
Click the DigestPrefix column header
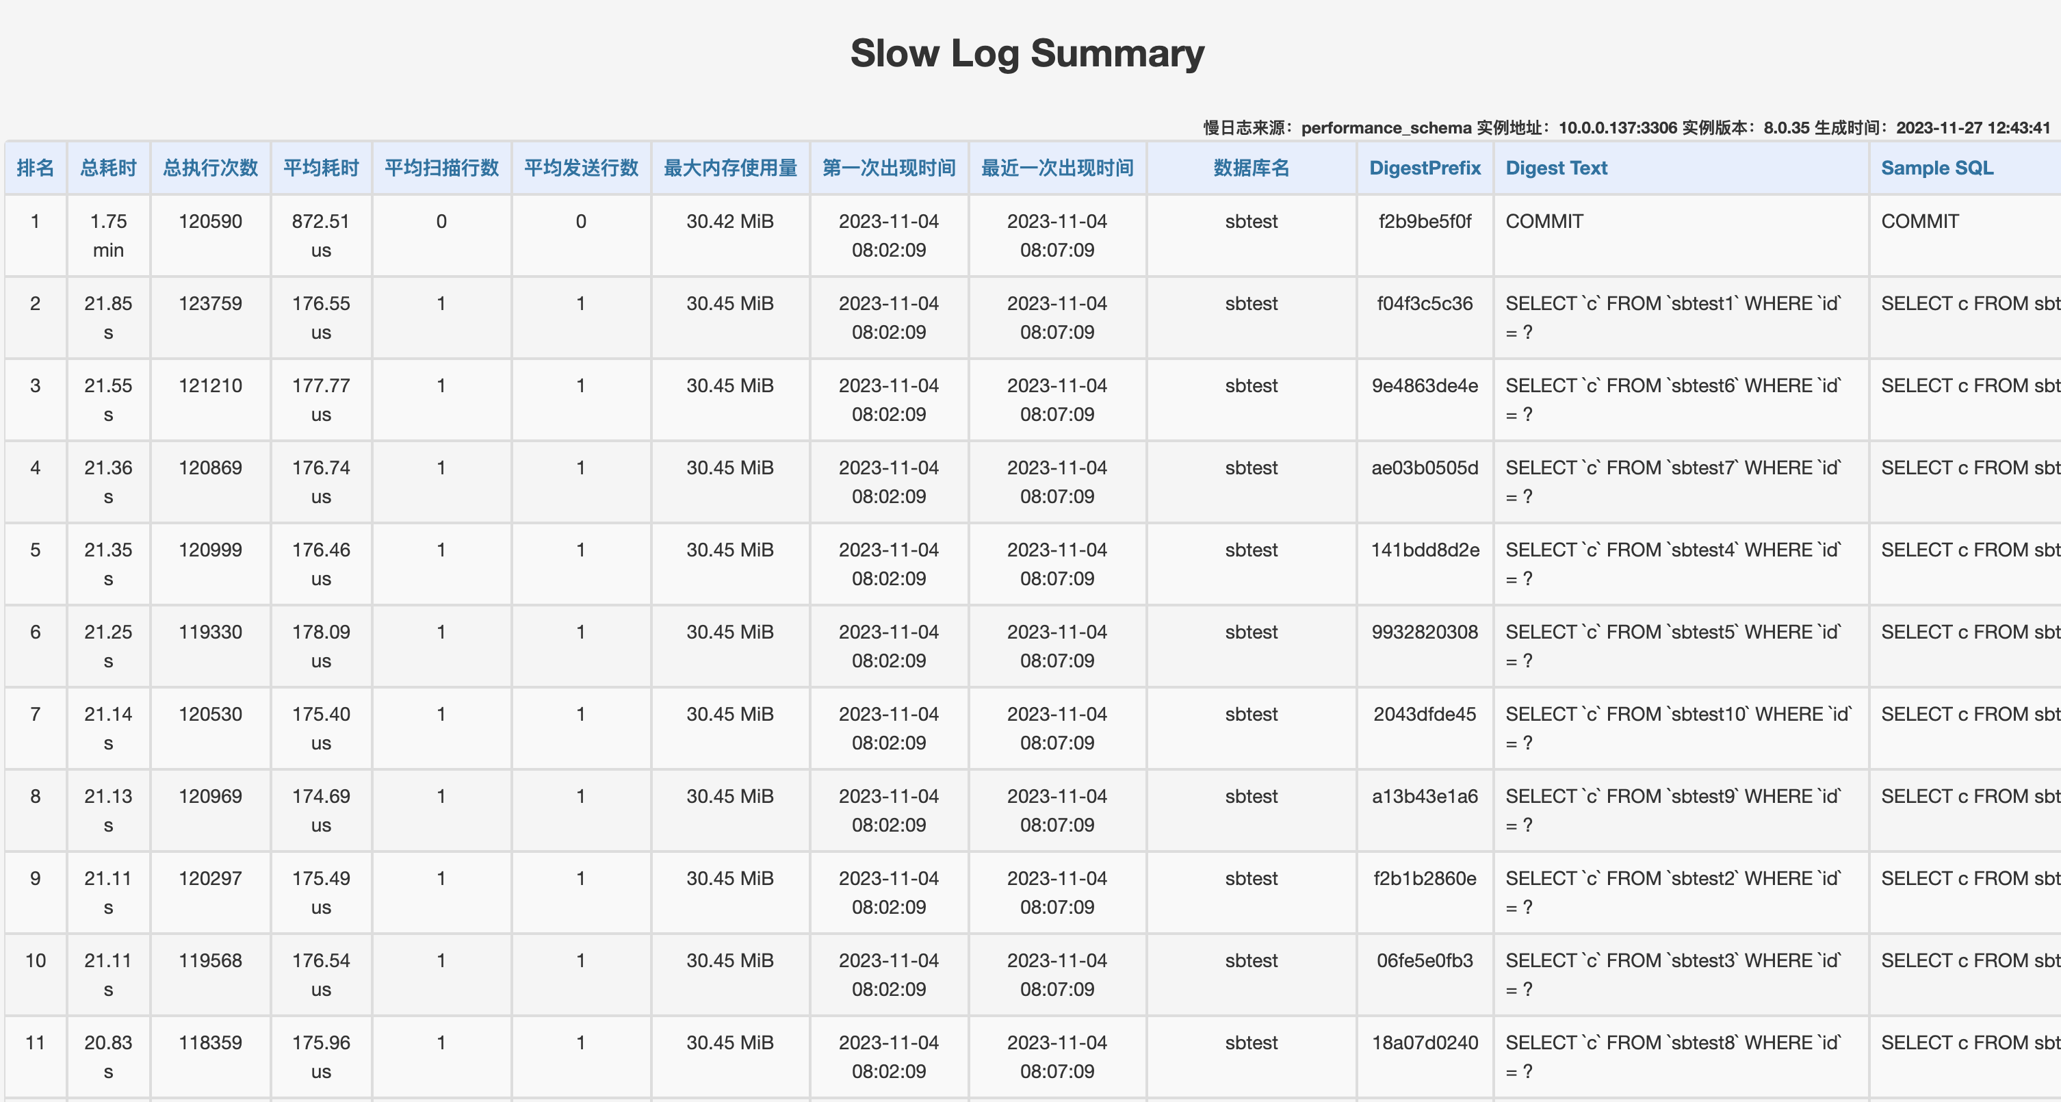click(x=1425, y=168)
